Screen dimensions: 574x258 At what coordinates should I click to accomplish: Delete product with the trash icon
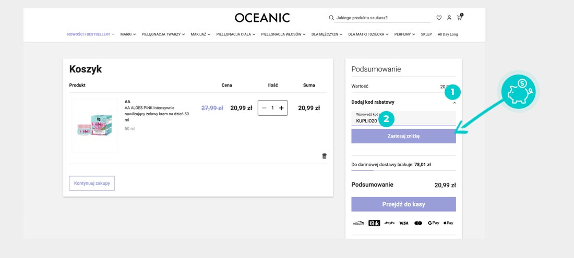point(324,156)
